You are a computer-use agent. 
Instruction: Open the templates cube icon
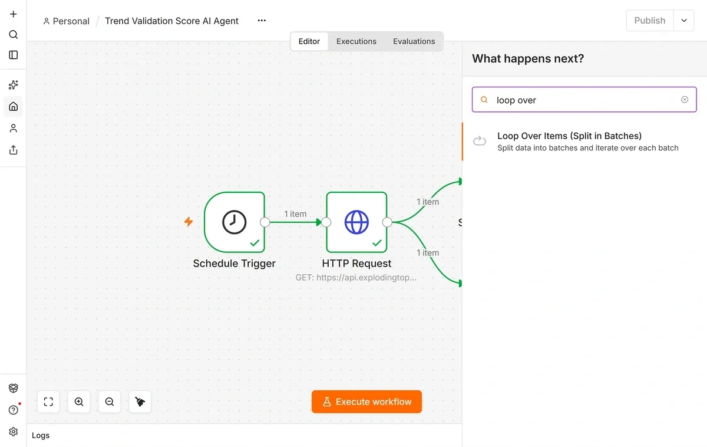click(x=13, y=388)
